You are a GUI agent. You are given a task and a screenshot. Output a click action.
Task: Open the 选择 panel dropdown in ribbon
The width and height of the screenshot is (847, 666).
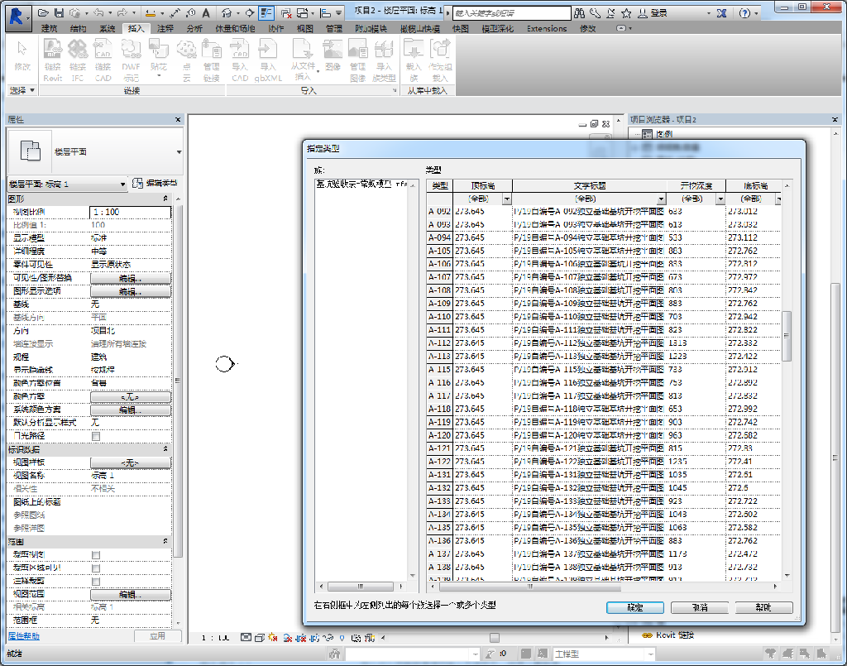(22, 90)
